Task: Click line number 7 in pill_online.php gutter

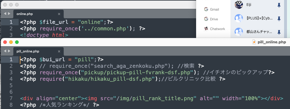Action: pyautogui.click(x=11, y=98)
